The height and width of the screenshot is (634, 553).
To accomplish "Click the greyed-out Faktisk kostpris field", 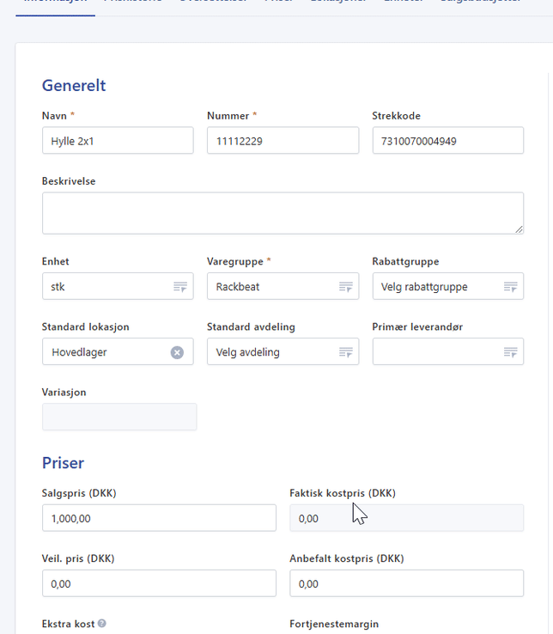I will (406, 518).
